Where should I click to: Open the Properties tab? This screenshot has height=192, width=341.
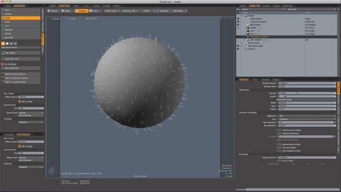(x=243, y=79)
